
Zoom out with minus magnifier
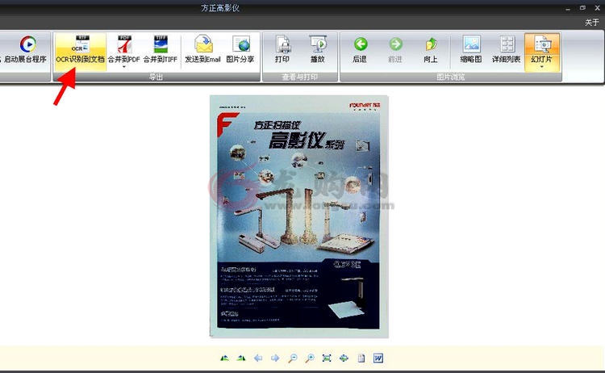point(293,358)
